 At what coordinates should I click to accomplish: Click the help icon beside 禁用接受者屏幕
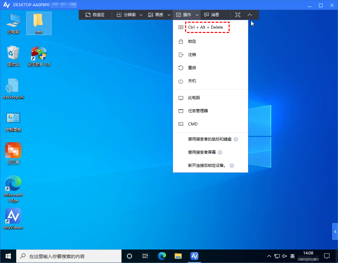coord(220,152)
